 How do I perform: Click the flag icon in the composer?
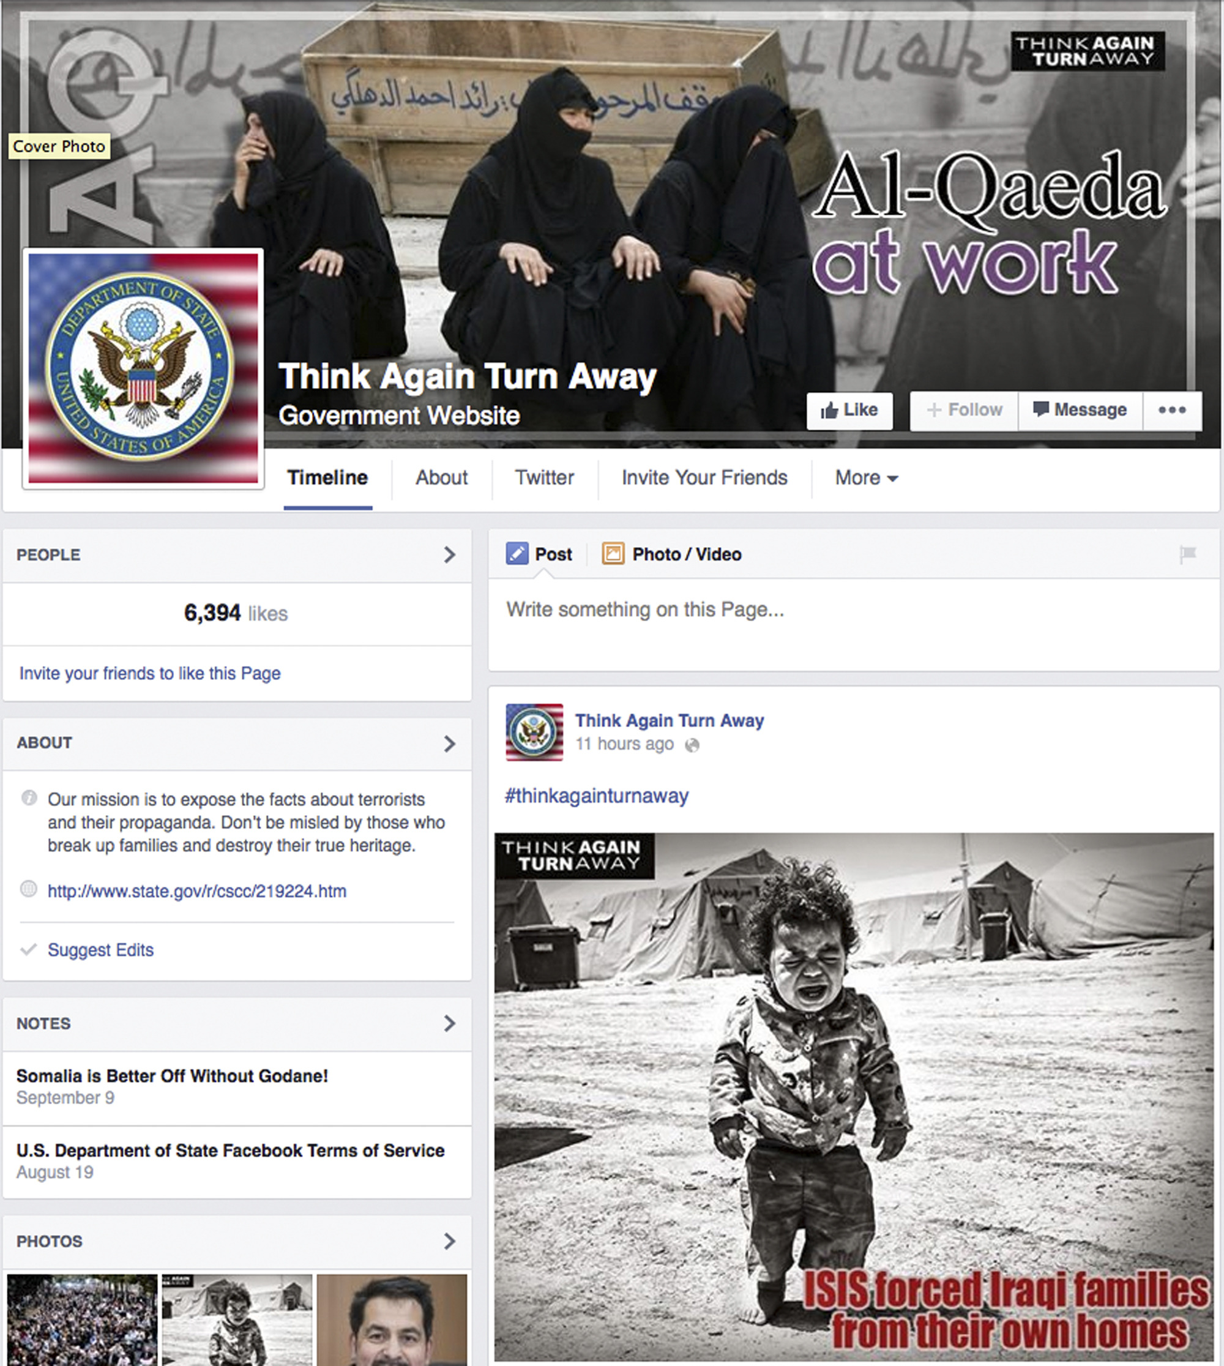pos(1188,554)
